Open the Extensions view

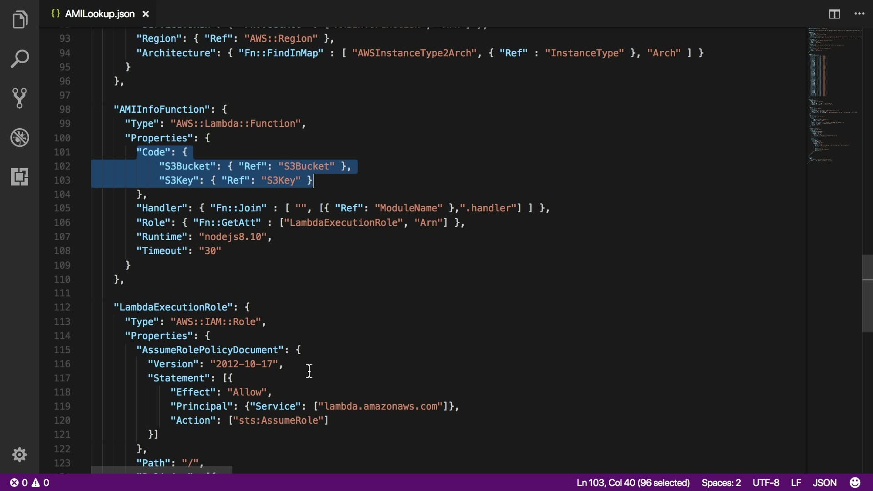pyautogui.click(x=20, y=176)
